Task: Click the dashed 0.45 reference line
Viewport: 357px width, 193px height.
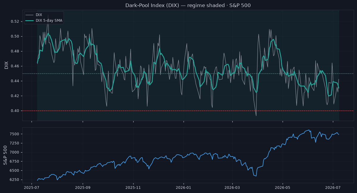Action: [188, 73]
